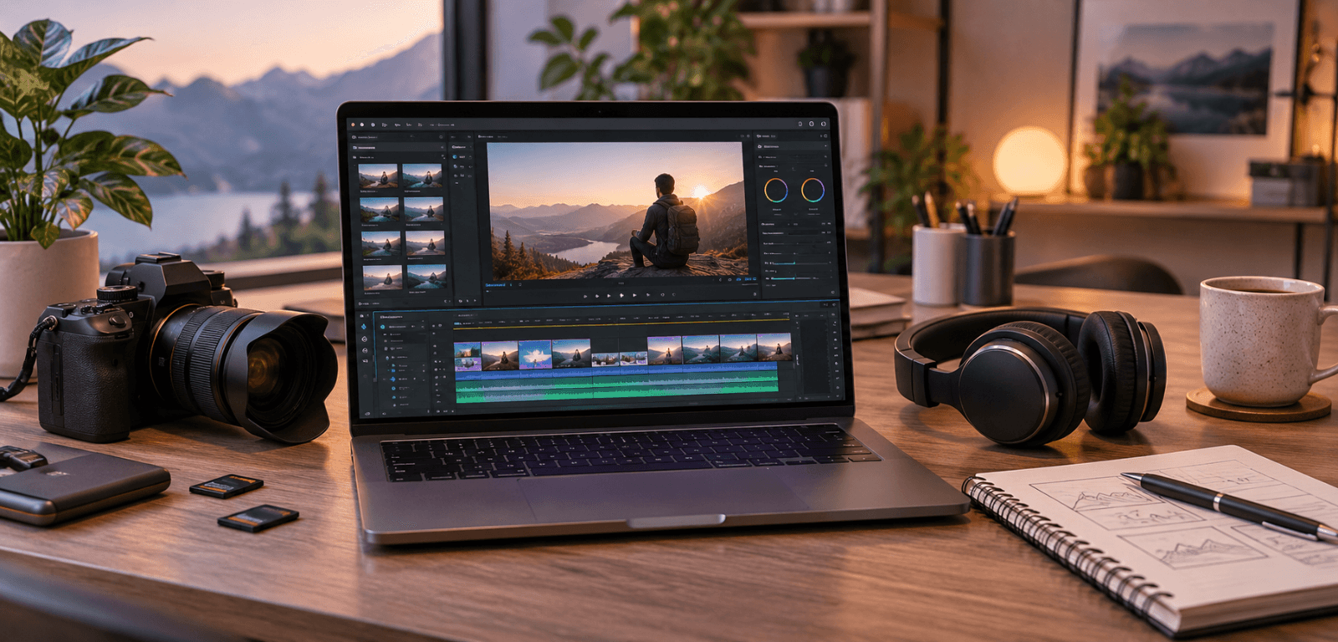The width and height of the screenshot is (1338, 642).
Task: Click the first of two small middle timeline clips
Action: pyautogui.click(x=605, y=359)
